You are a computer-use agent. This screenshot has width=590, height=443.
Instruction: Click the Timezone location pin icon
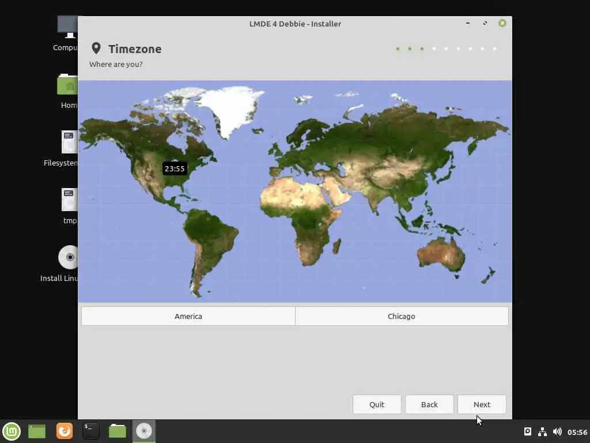pyautogui.click(x=96, y=48)
